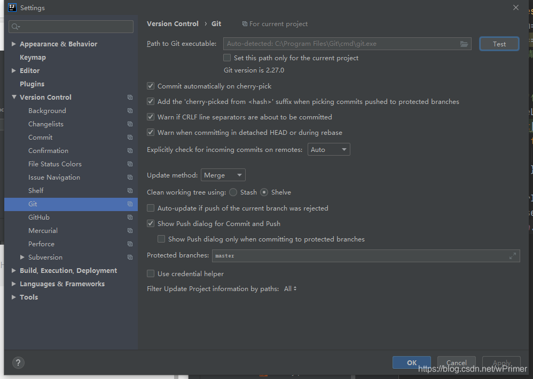This screenshot has width=533, height=379.
Task: Enable 'Show Push dialog only when committing to protected branches'
Action: click(x=161, y=239)
